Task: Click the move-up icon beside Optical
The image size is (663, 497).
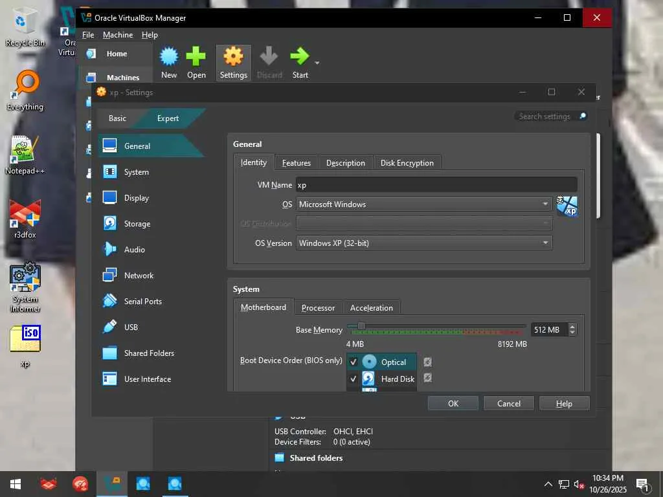Action: [x=427, y=362]
